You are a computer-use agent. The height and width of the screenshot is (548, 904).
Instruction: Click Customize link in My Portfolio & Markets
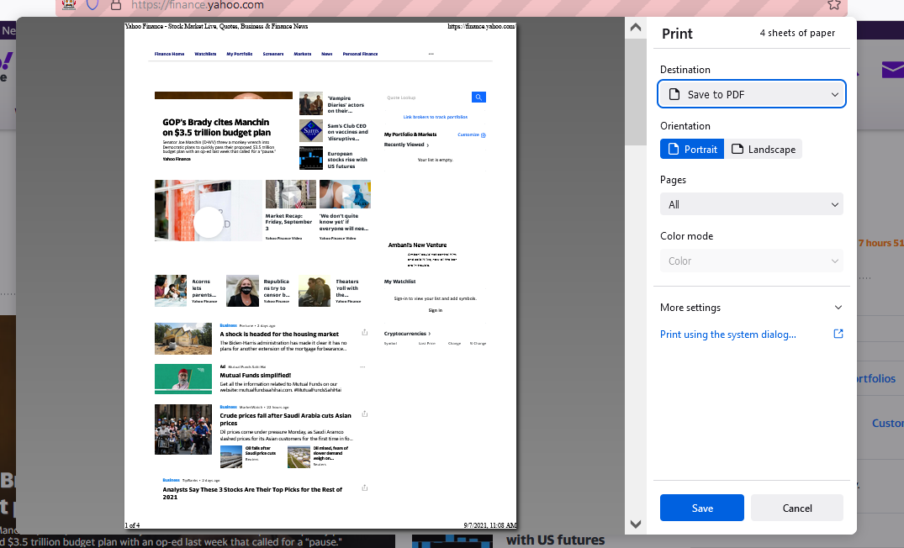(472, 134)
